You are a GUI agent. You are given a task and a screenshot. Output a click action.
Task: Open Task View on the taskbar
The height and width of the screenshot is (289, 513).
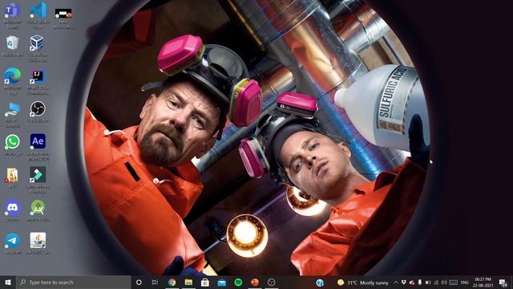coord(155,282)
